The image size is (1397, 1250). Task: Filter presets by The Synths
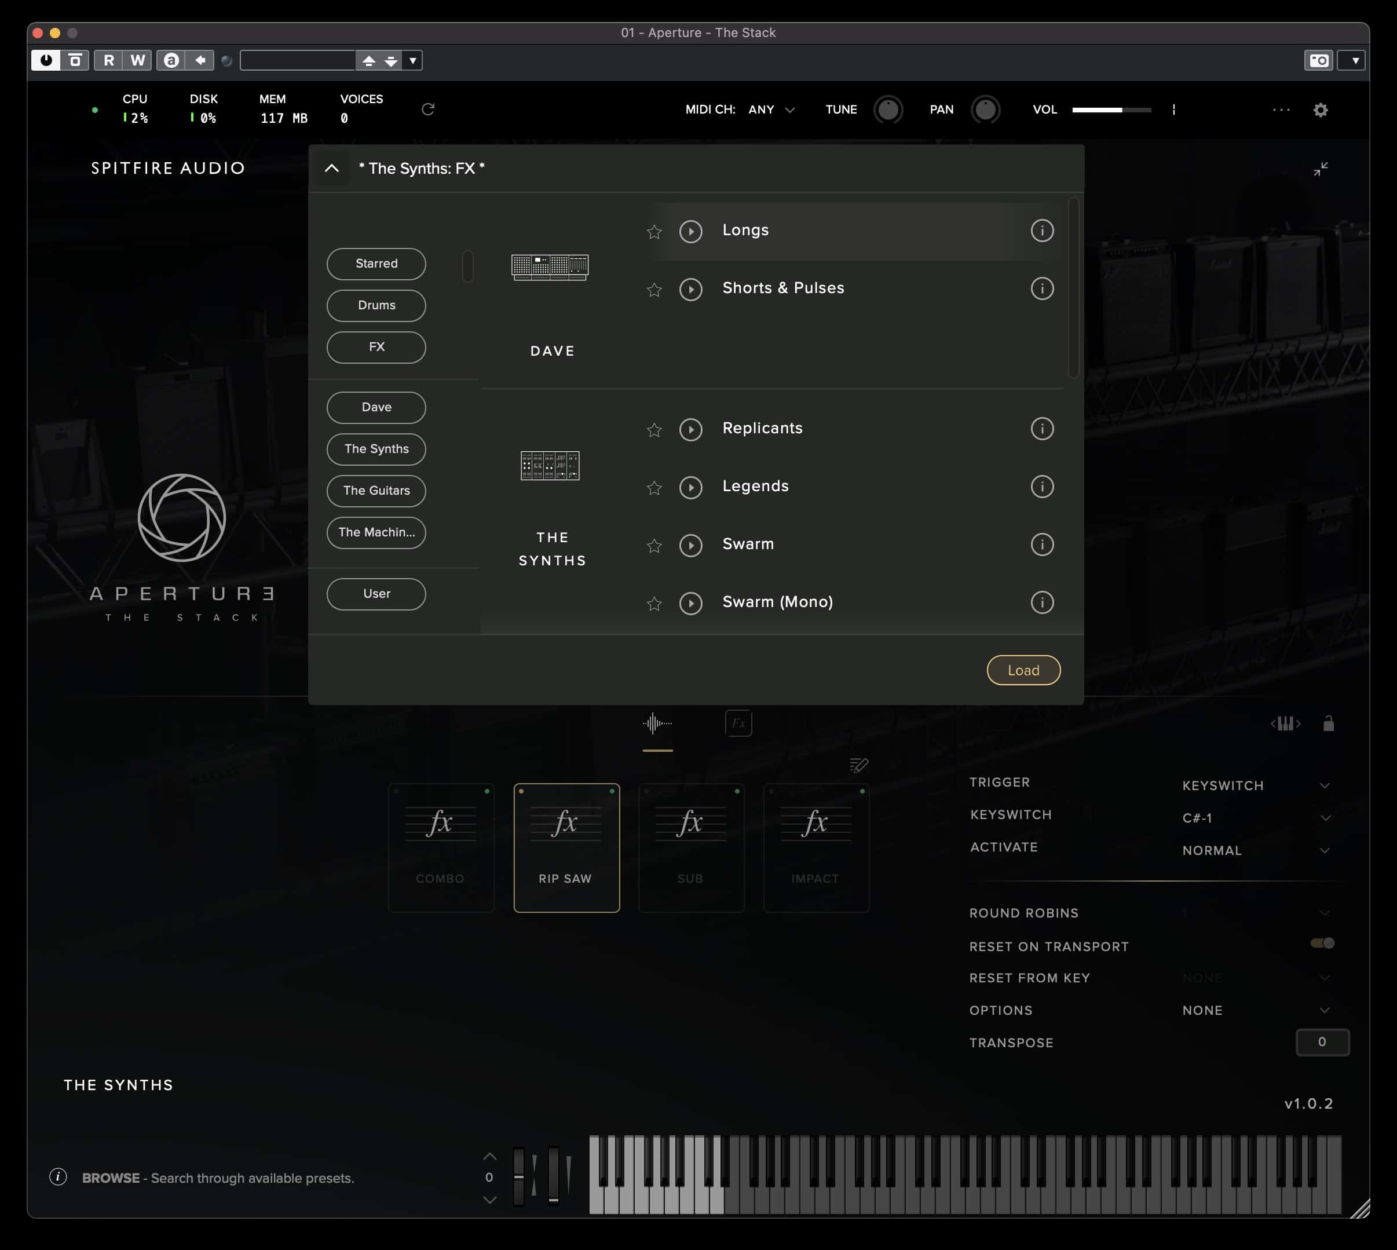coord(376,449)
